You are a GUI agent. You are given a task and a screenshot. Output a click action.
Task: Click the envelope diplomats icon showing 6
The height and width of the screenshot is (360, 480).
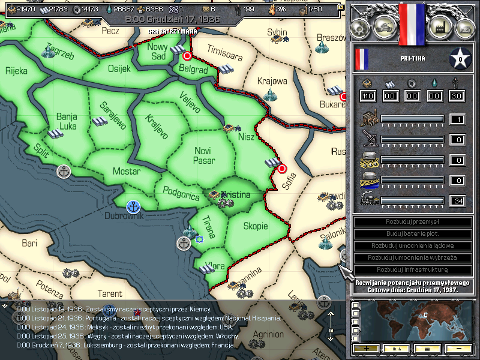coord(206,10)
